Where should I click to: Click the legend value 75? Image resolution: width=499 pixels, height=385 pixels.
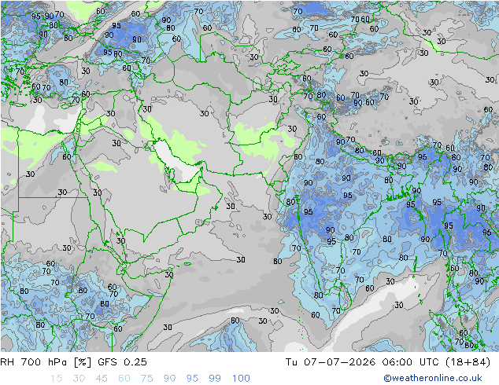[147, 379]
